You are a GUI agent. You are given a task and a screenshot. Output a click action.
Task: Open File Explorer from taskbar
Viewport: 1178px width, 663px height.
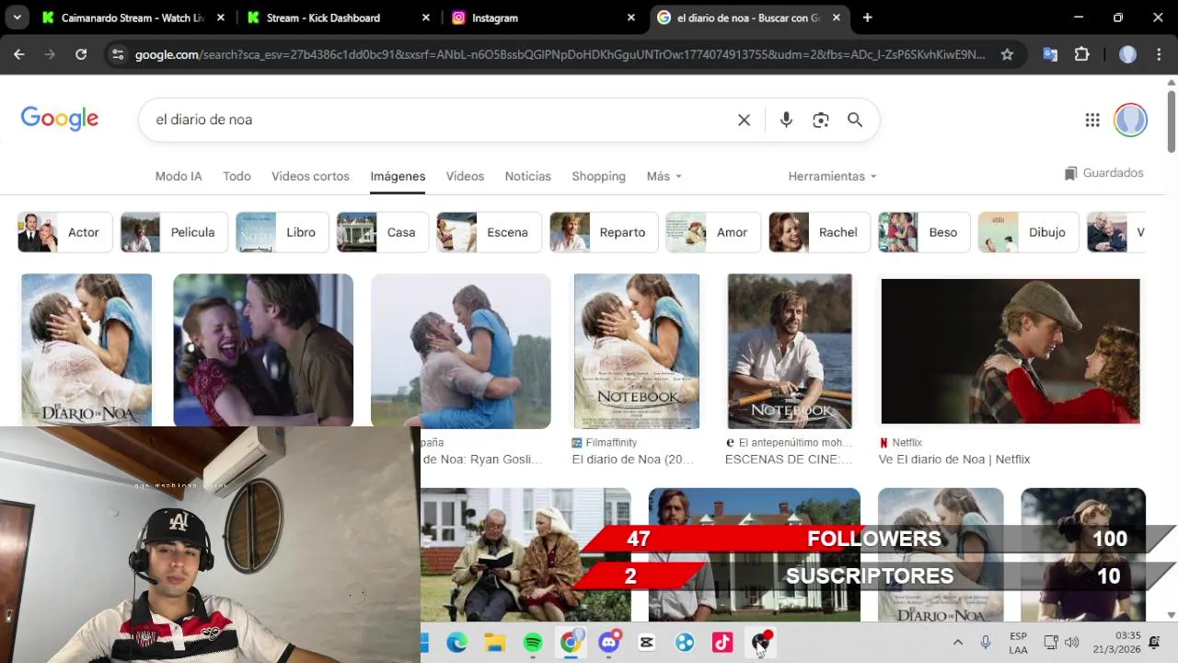click(495, 643)
